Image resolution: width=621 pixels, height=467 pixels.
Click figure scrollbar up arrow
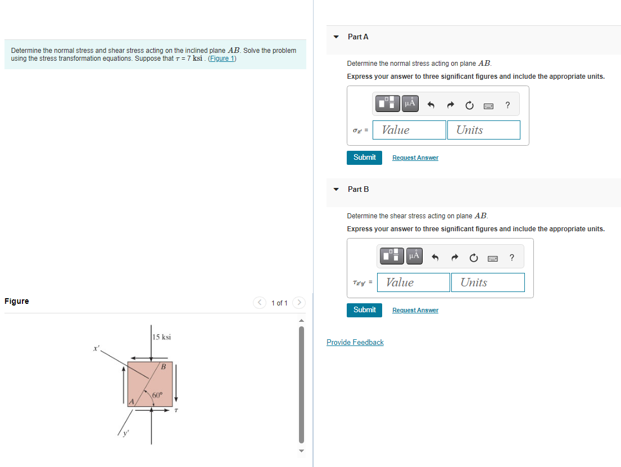coord(301,320)
